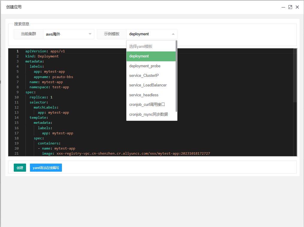The height and width of the screenshot is (227, 304).
Task: Select cronjob_rsync同步数据 template
Action: [x=151, y=114]
